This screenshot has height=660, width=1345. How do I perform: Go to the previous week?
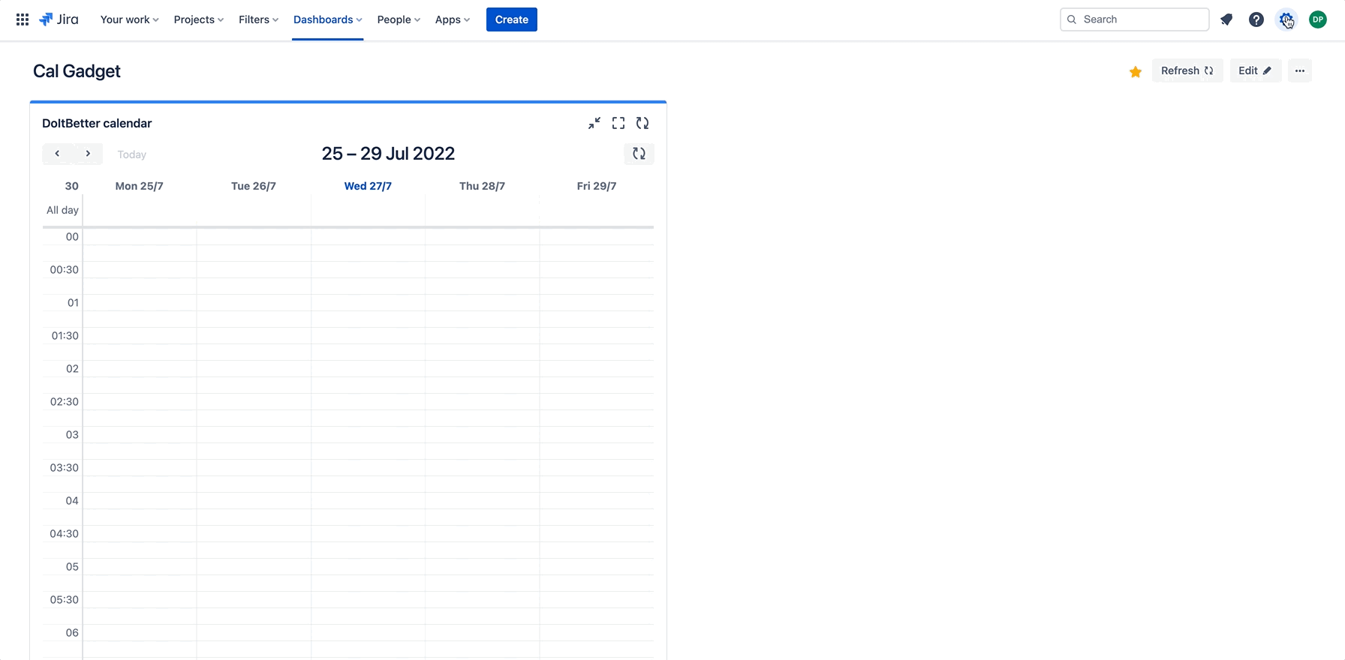tap(57, 154)
